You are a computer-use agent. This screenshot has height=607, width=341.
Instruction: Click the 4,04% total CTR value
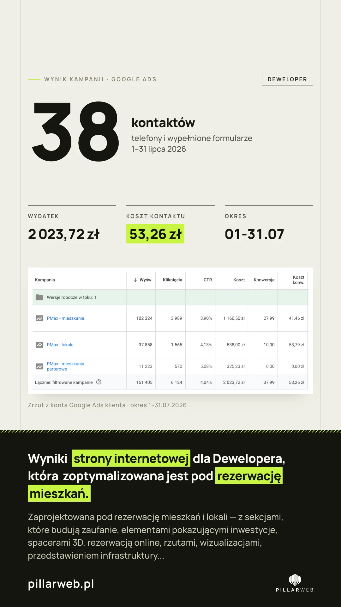[206, 383]
